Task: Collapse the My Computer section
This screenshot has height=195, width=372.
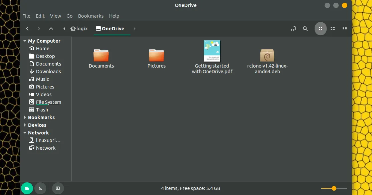Action: click(x=25, y=41)
